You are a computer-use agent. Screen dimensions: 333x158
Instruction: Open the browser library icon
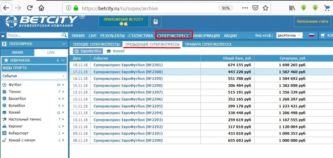(x=292, y=8)
